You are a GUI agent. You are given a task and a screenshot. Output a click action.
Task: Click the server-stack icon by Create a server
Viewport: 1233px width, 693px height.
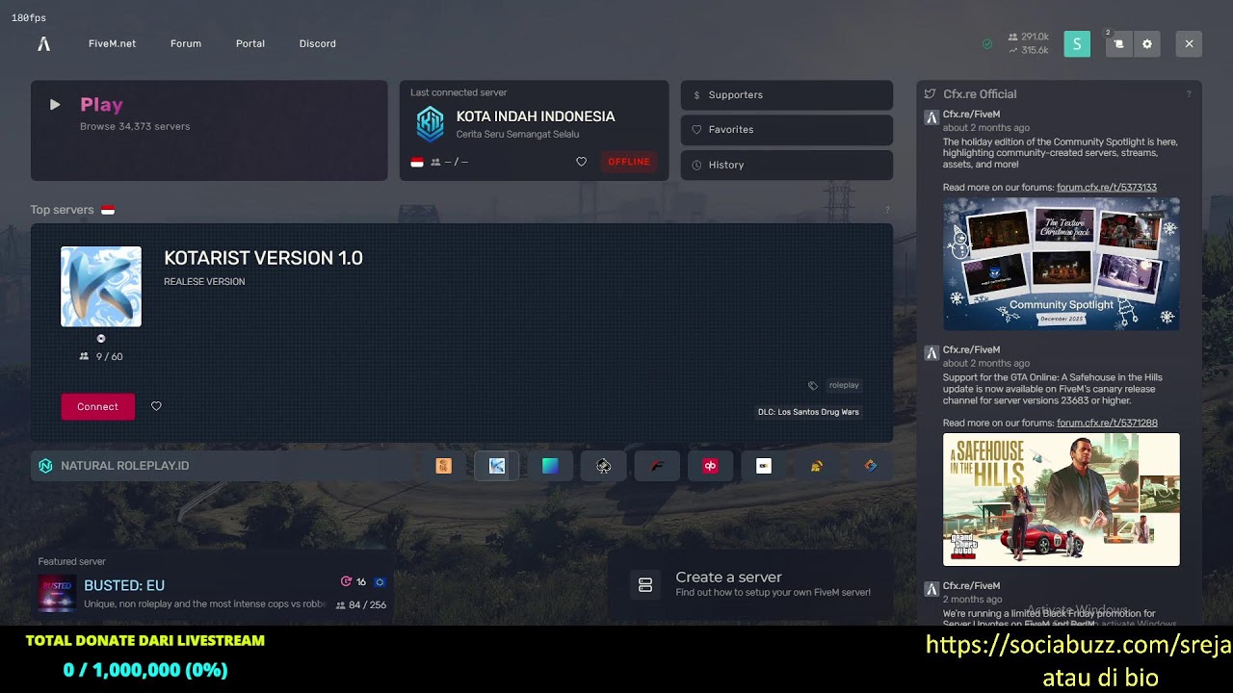[645, 584]
